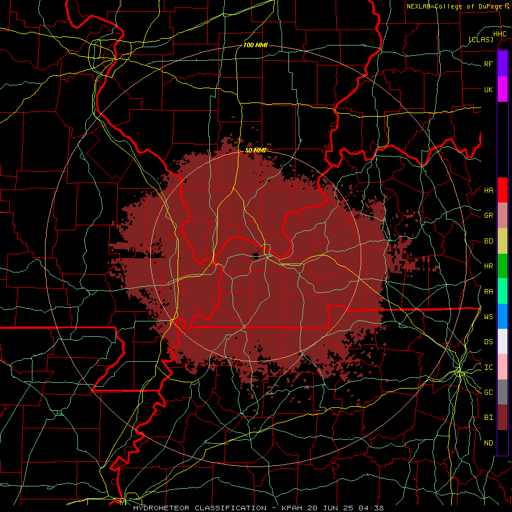Viewport: 512px width, 512px height.
Task: Click the UK legend label
Action: 488,89
